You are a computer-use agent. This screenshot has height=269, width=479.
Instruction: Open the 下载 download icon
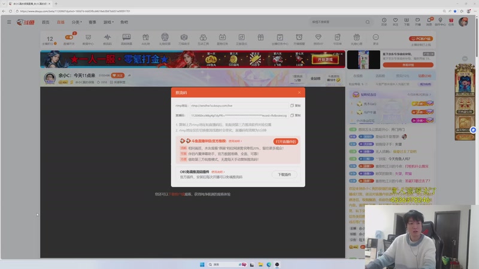point(407,22)
